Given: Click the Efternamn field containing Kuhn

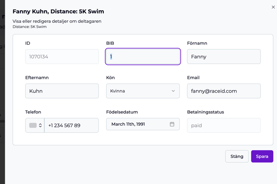Looking at the screenshot, I should coord(62,91).
